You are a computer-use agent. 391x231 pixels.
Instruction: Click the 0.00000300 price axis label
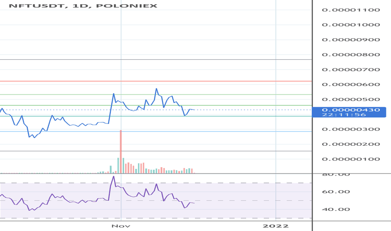coord(351,129)
